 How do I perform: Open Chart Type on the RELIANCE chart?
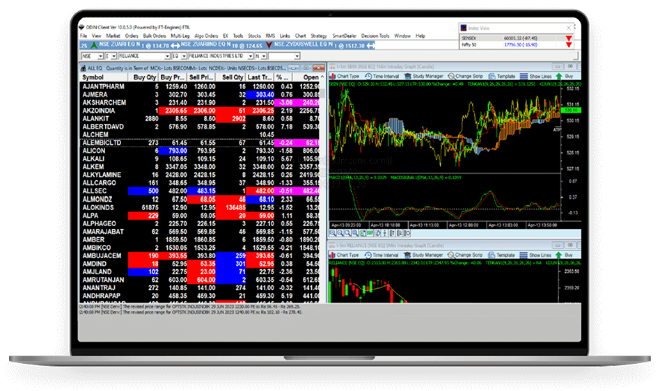pos(344,255)
